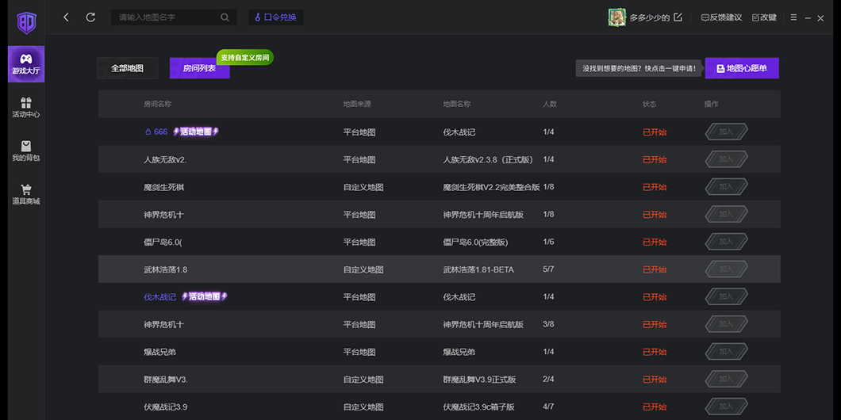Viewport: 841px width, 420px height.
Task: Click player count 5/7 for 武林浩荡
Action: [x=548, y=269]
